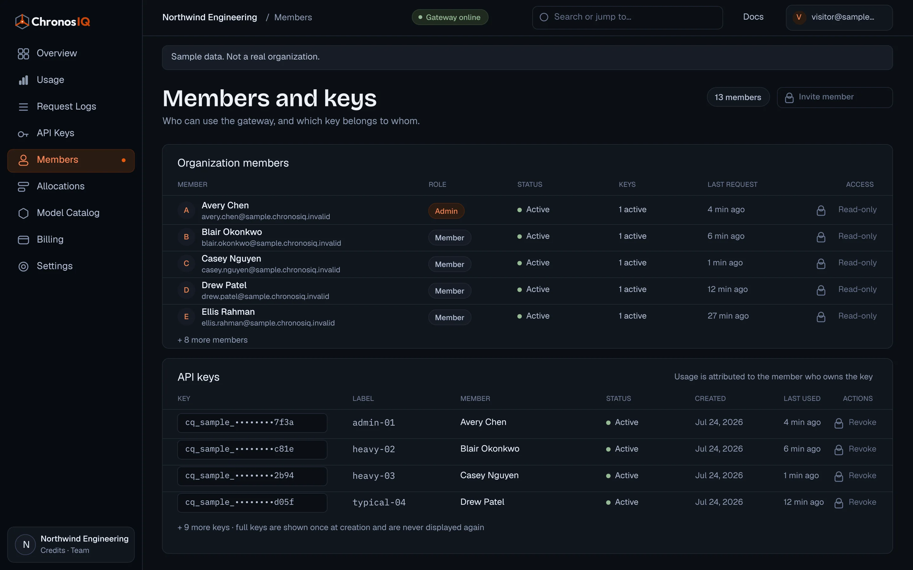The height and width of the screenshot is (570, 913).
Task: Click the Admin role badge
Action: (446, 211)
